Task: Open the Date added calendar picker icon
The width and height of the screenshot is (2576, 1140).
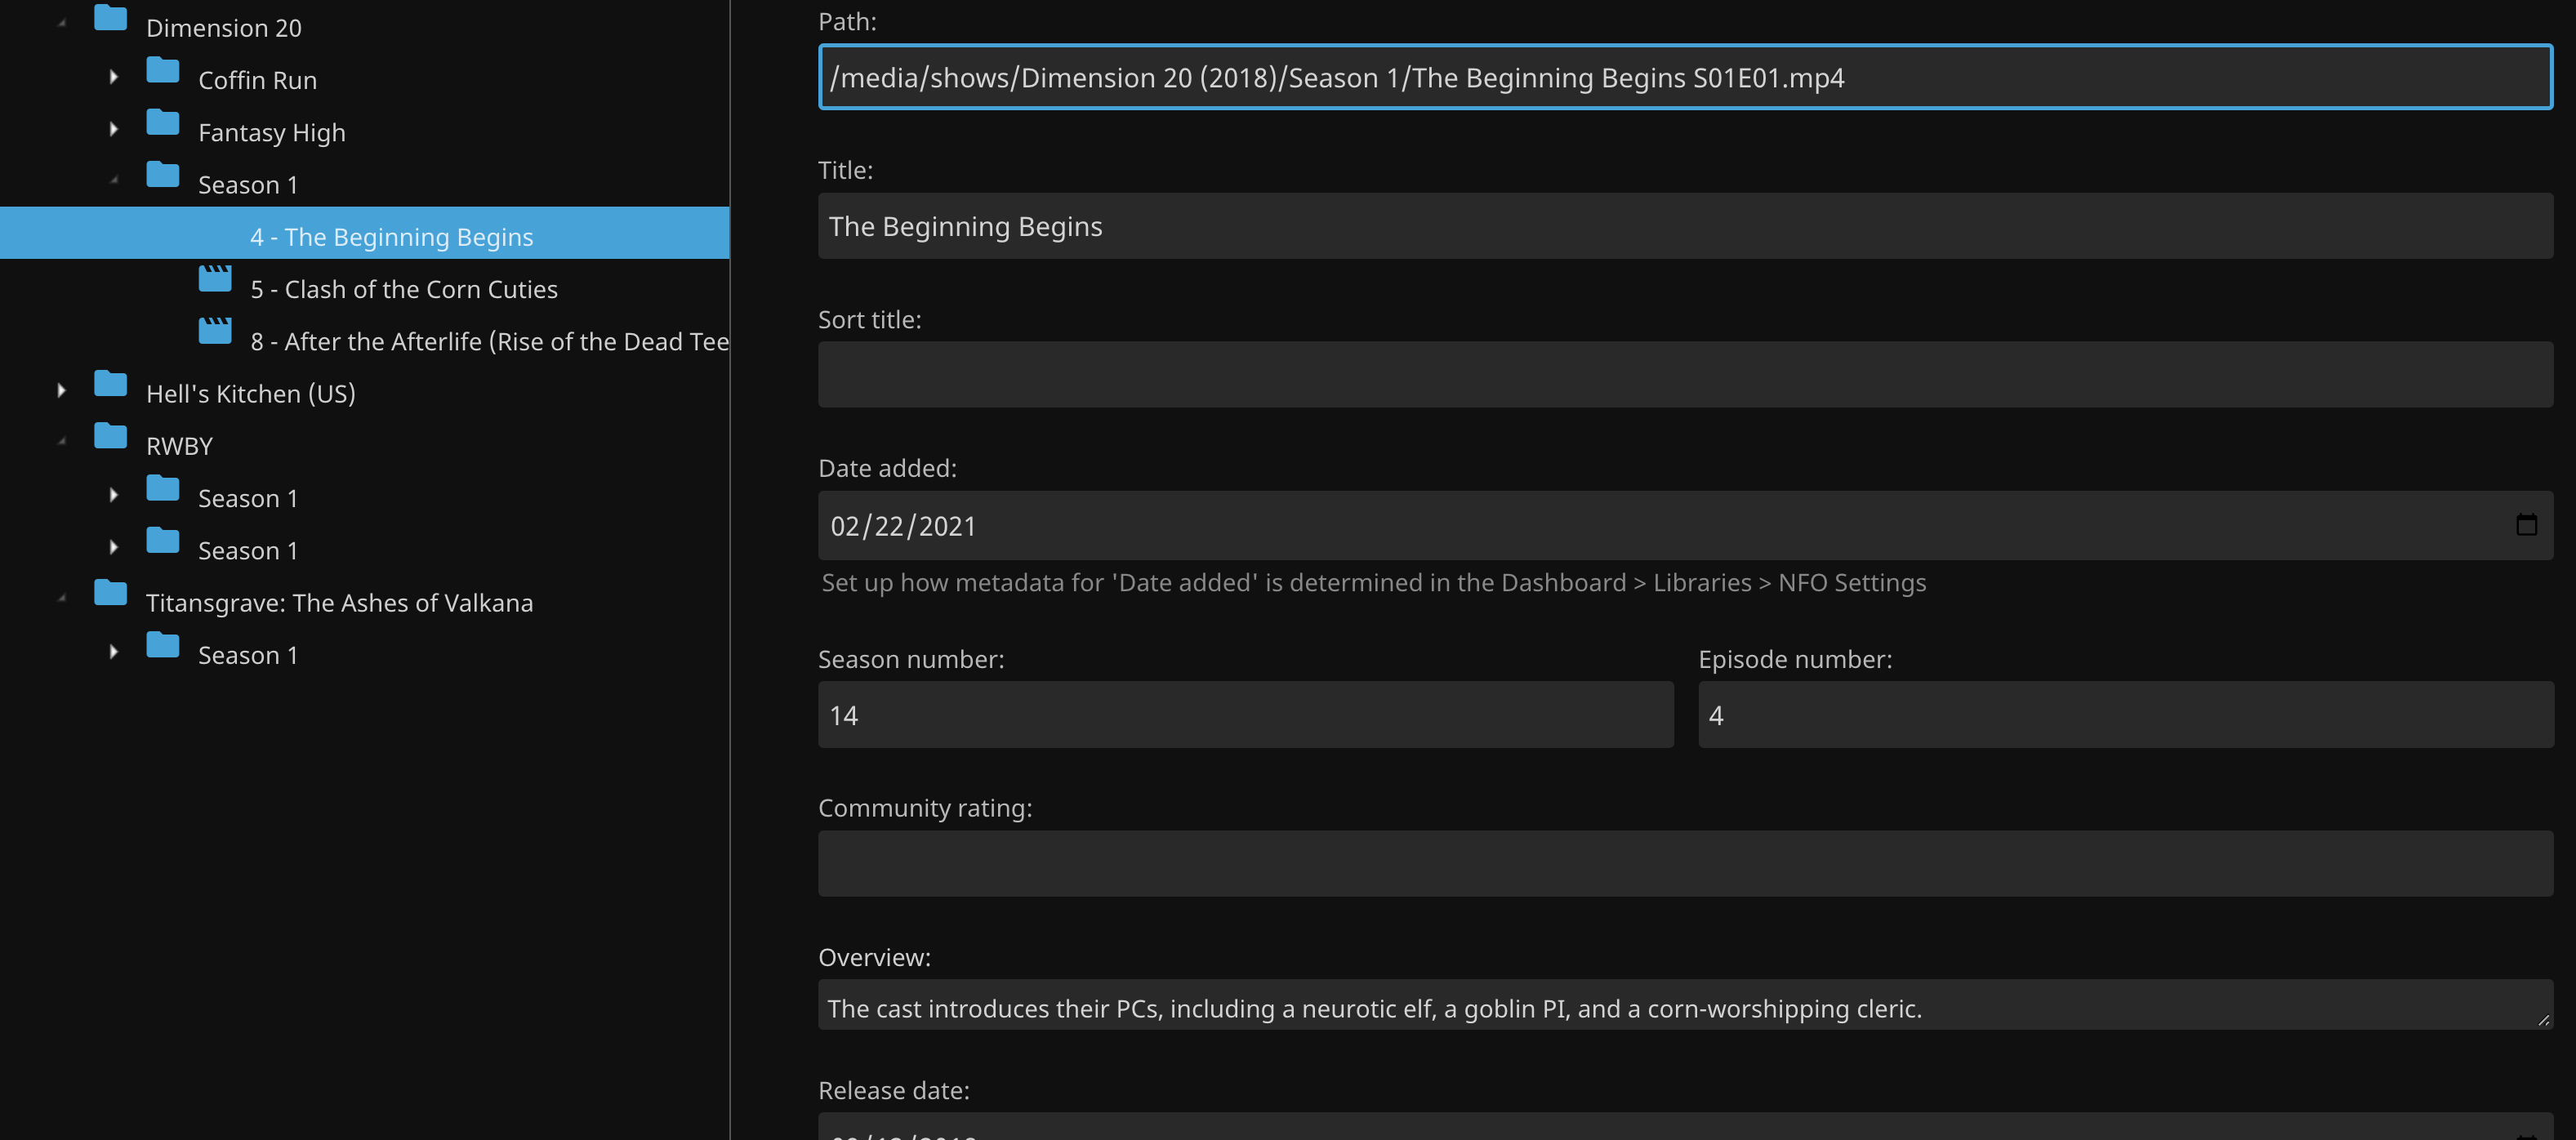Action: click(x=2526, y=525)
